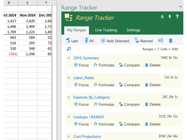
Task: Compare the 2015 Summary range
Action: [129, 65]
